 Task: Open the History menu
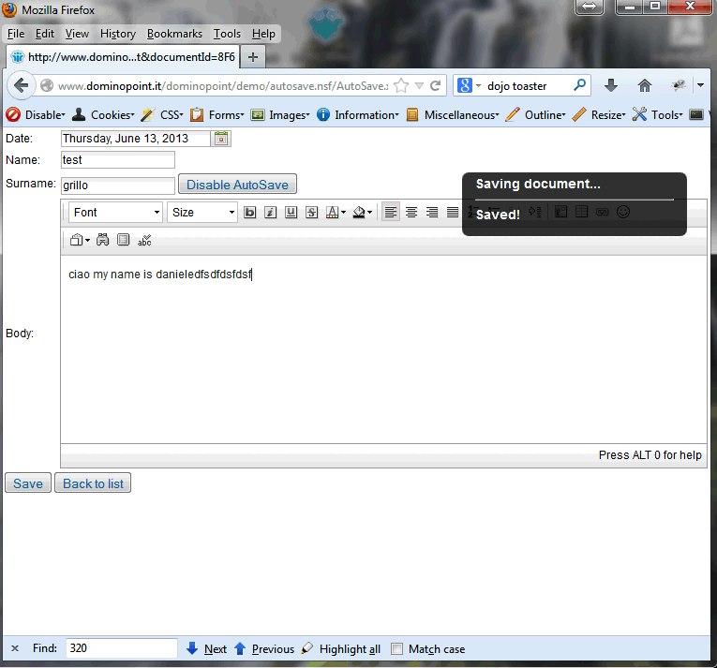118,34
